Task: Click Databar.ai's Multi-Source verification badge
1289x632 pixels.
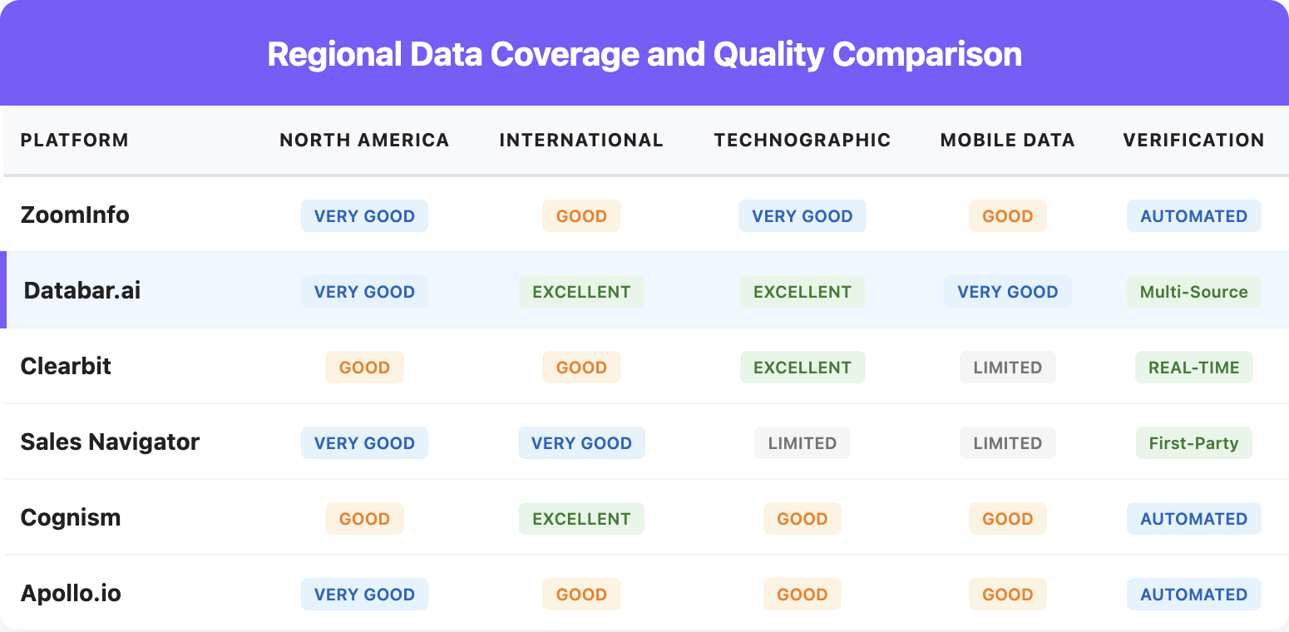Action: point(1193,292)
